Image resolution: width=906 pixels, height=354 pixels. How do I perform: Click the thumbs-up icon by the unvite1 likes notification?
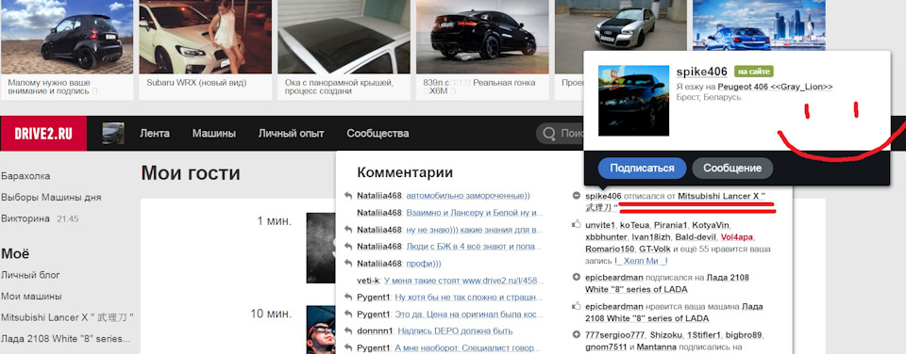tap(576, 224)
